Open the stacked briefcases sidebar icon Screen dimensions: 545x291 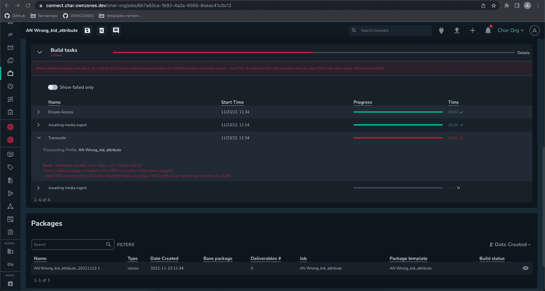(x=11, y=61)
